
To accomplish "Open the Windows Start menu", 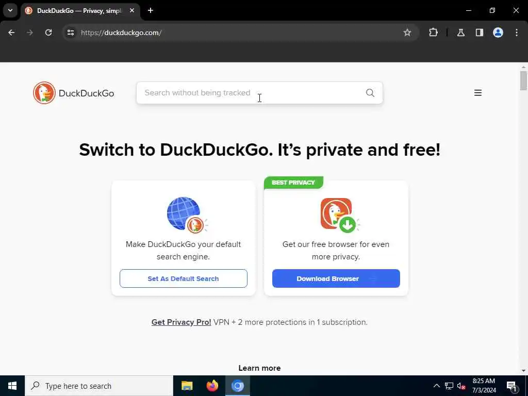I will (x=12, y=386).
